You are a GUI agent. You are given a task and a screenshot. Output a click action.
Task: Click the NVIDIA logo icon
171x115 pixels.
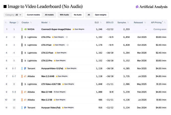click(x=25, y=29)
